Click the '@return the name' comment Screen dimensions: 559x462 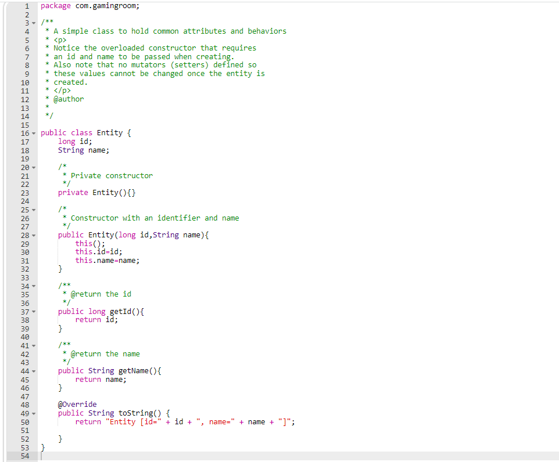(105, 354)
